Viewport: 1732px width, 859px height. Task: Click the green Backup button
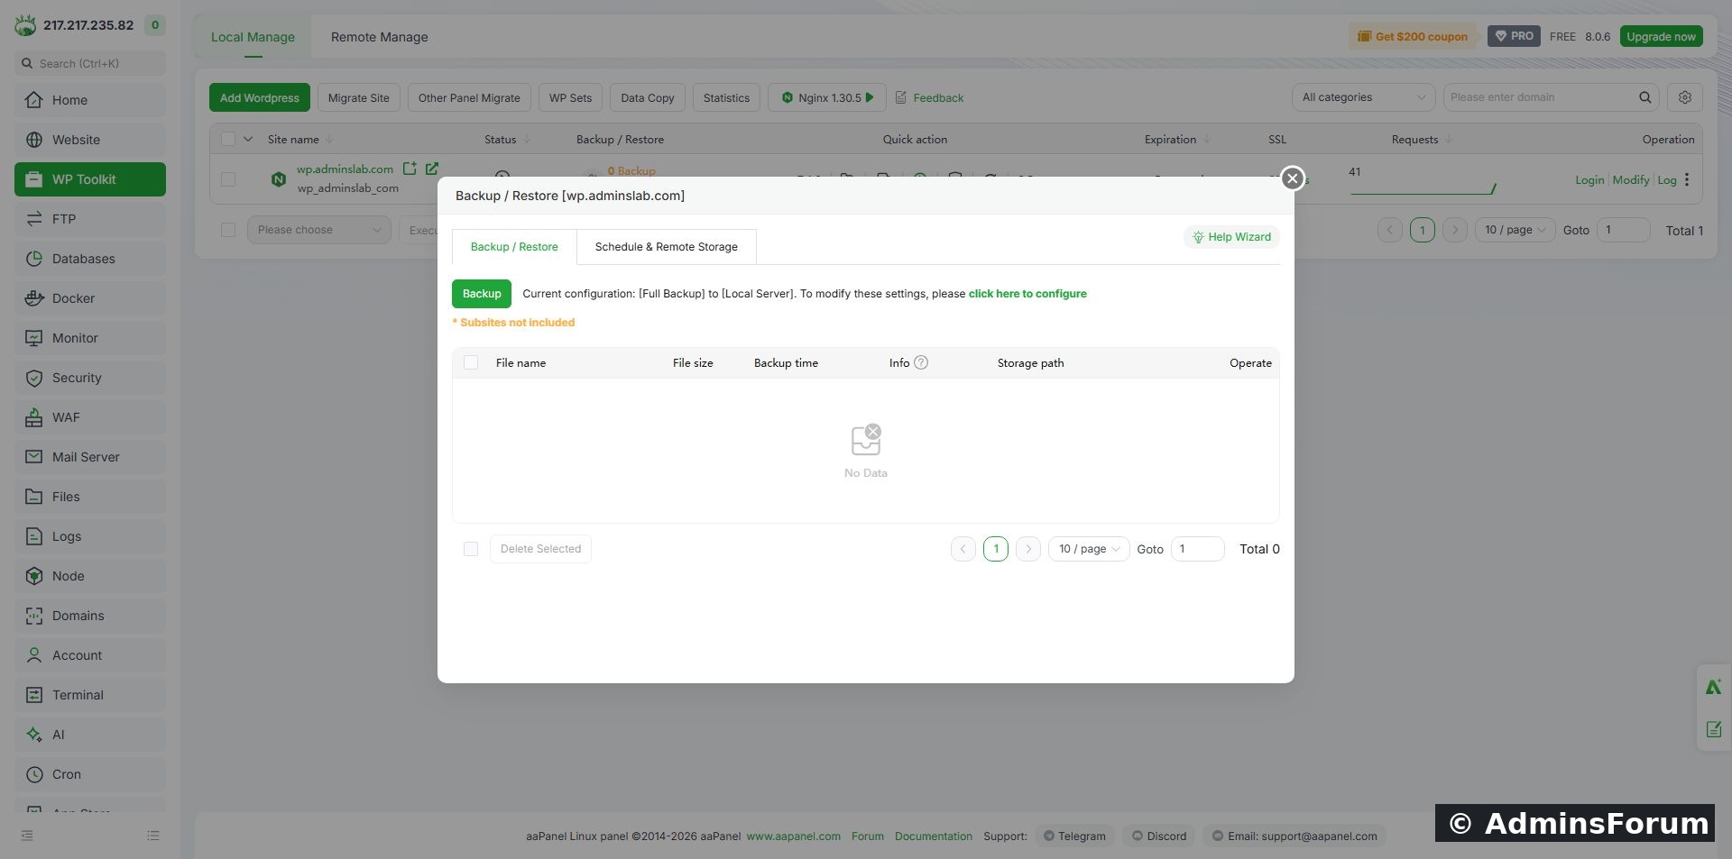pos(482,294)
